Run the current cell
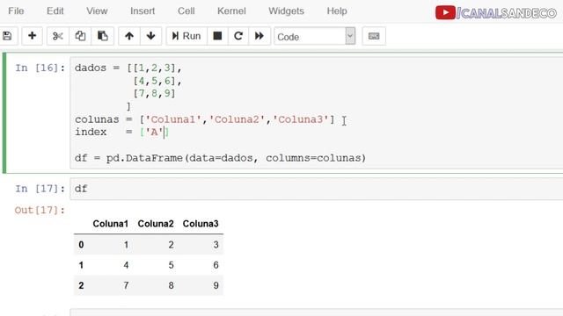Screen dimensions: 563x316 coord(186,36)
